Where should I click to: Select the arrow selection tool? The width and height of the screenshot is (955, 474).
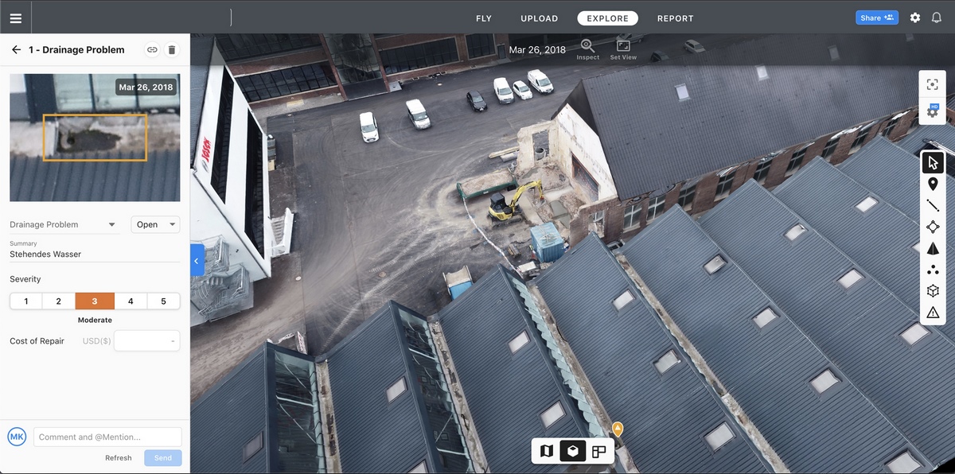pyautogui.click(x=932, y=161)
